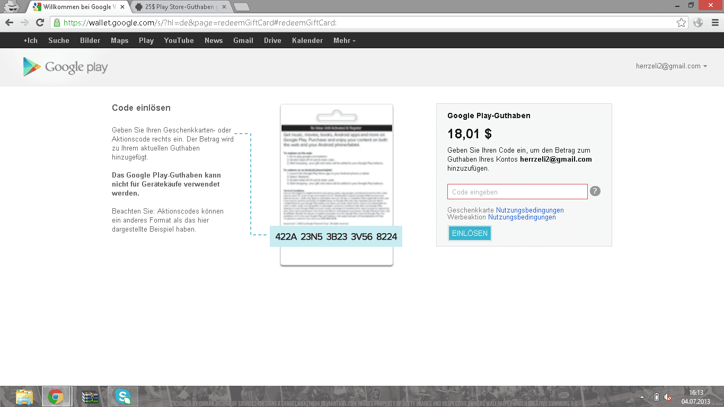Image resolution: width=724 pixels, height=407 pixels.
Task: Open a new browser tab
Action: click(x=242, y=7)
